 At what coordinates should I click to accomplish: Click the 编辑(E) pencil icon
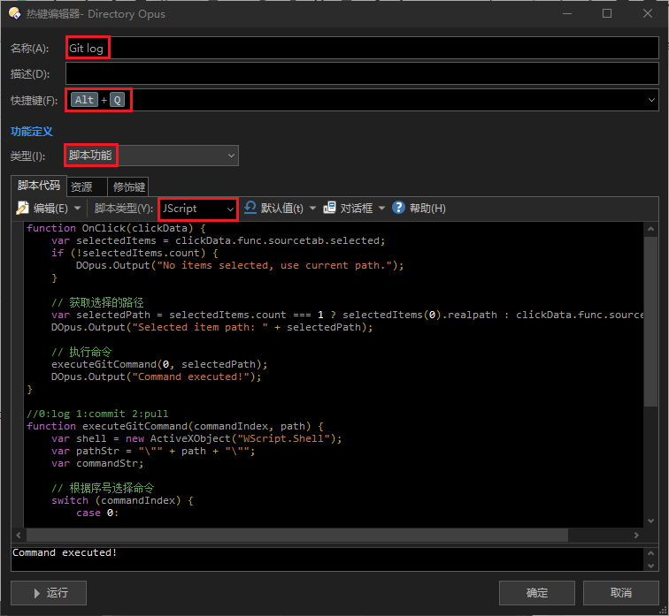23,208
